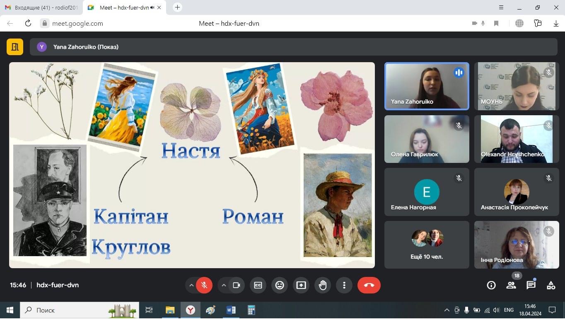Go back in the browser

click(10, 23)
